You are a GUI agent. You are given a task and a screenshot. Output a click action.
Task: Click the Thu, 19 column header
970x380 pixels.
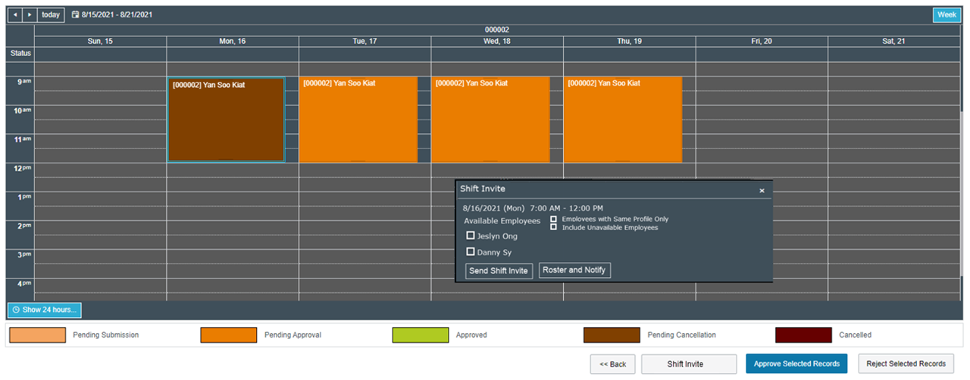pos(629,41)
